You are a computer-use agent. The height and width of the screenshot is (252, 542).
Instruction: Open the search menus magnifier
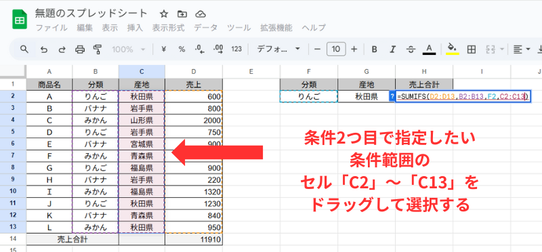(x=24, y=49)
